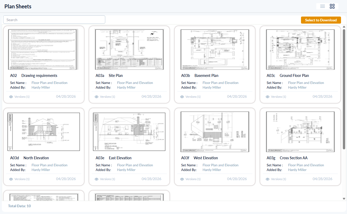Select the 'A03b Basement Plan' title
The height and width of the screenshot is (214, 347).
(200, 76)
